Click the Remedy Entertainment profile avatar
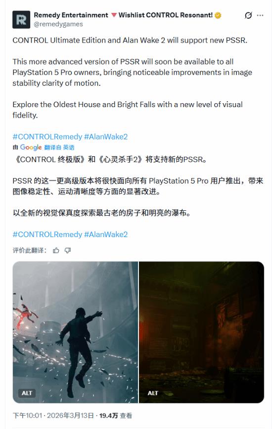This screenshot has width=272, height=429. [21, 19]
